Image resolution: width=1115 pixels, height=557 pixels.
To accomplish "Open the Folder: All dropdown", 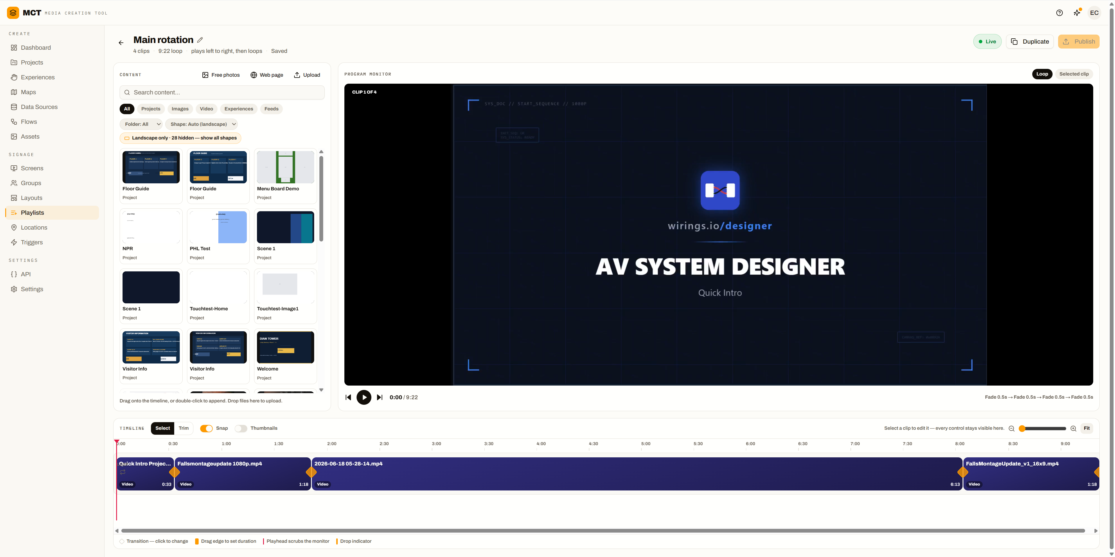I will click(141, 124).
